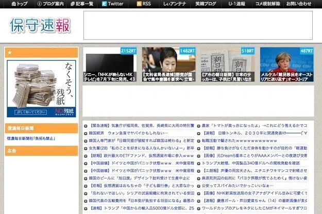Click the info icon beside ブログ案内
322x214 pixels.
(x=40, y=4)
